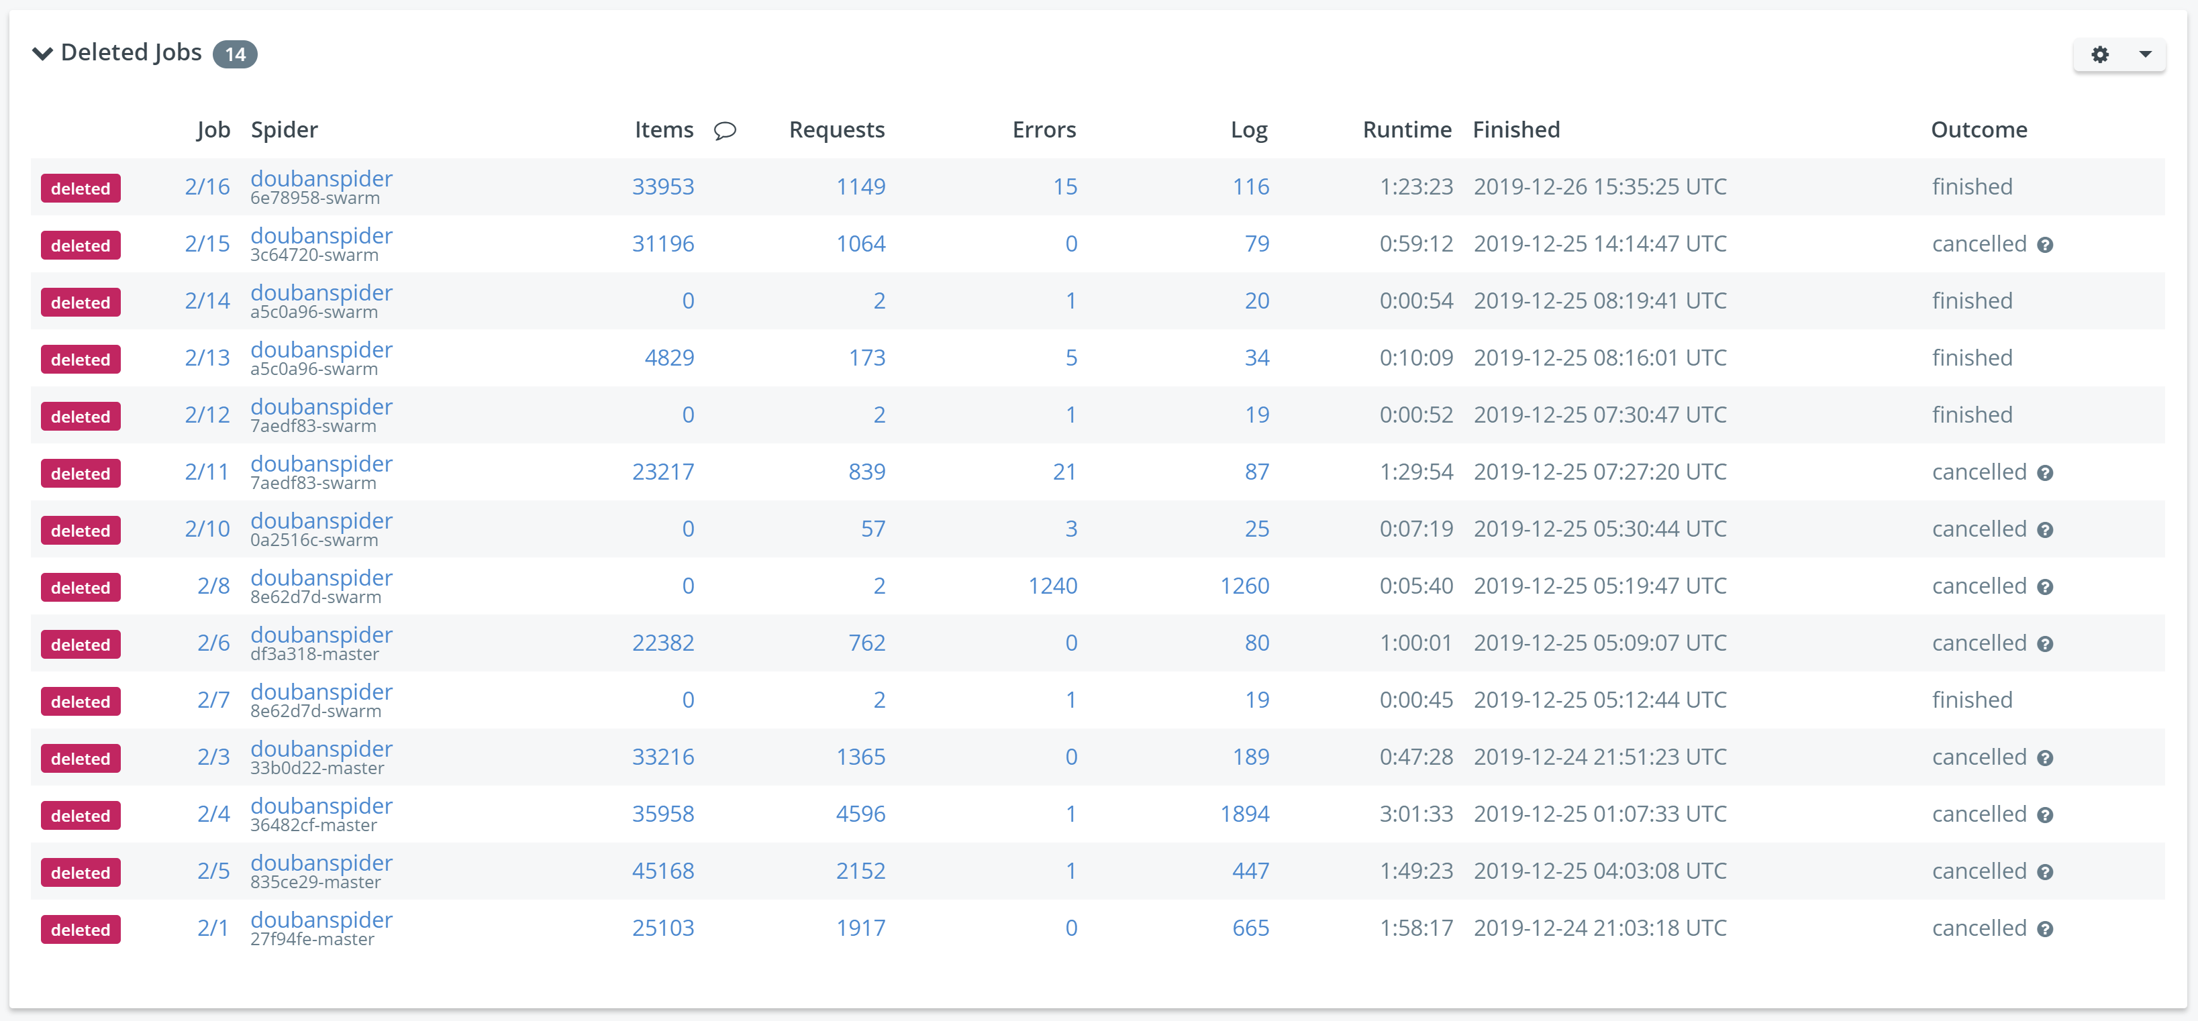View 15 errors of job 2/16
This screenshot has height=1021, width=2198.
(x=1065, y=186)
